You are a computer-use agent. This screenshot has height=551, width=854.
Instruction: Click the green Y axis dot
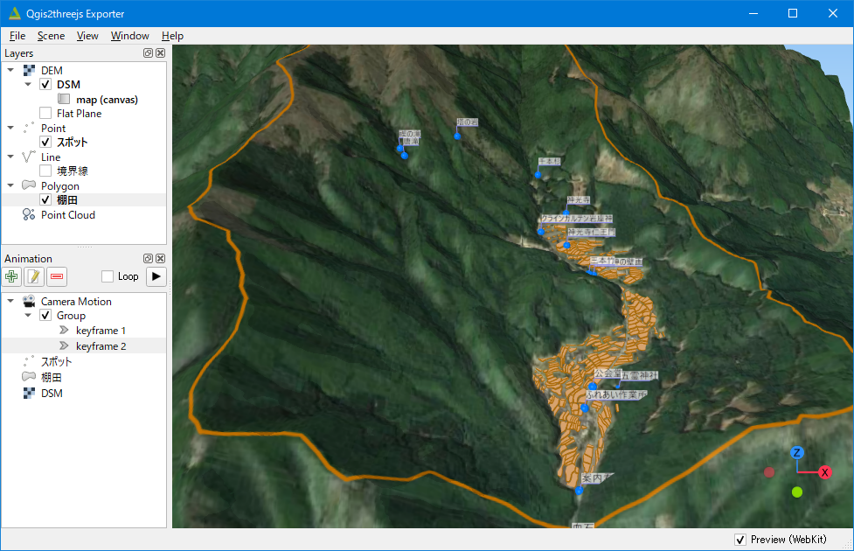(x=797, y=492)
